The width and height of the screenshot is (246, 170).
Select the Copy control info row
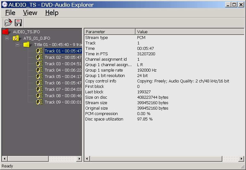pos(101,81)
